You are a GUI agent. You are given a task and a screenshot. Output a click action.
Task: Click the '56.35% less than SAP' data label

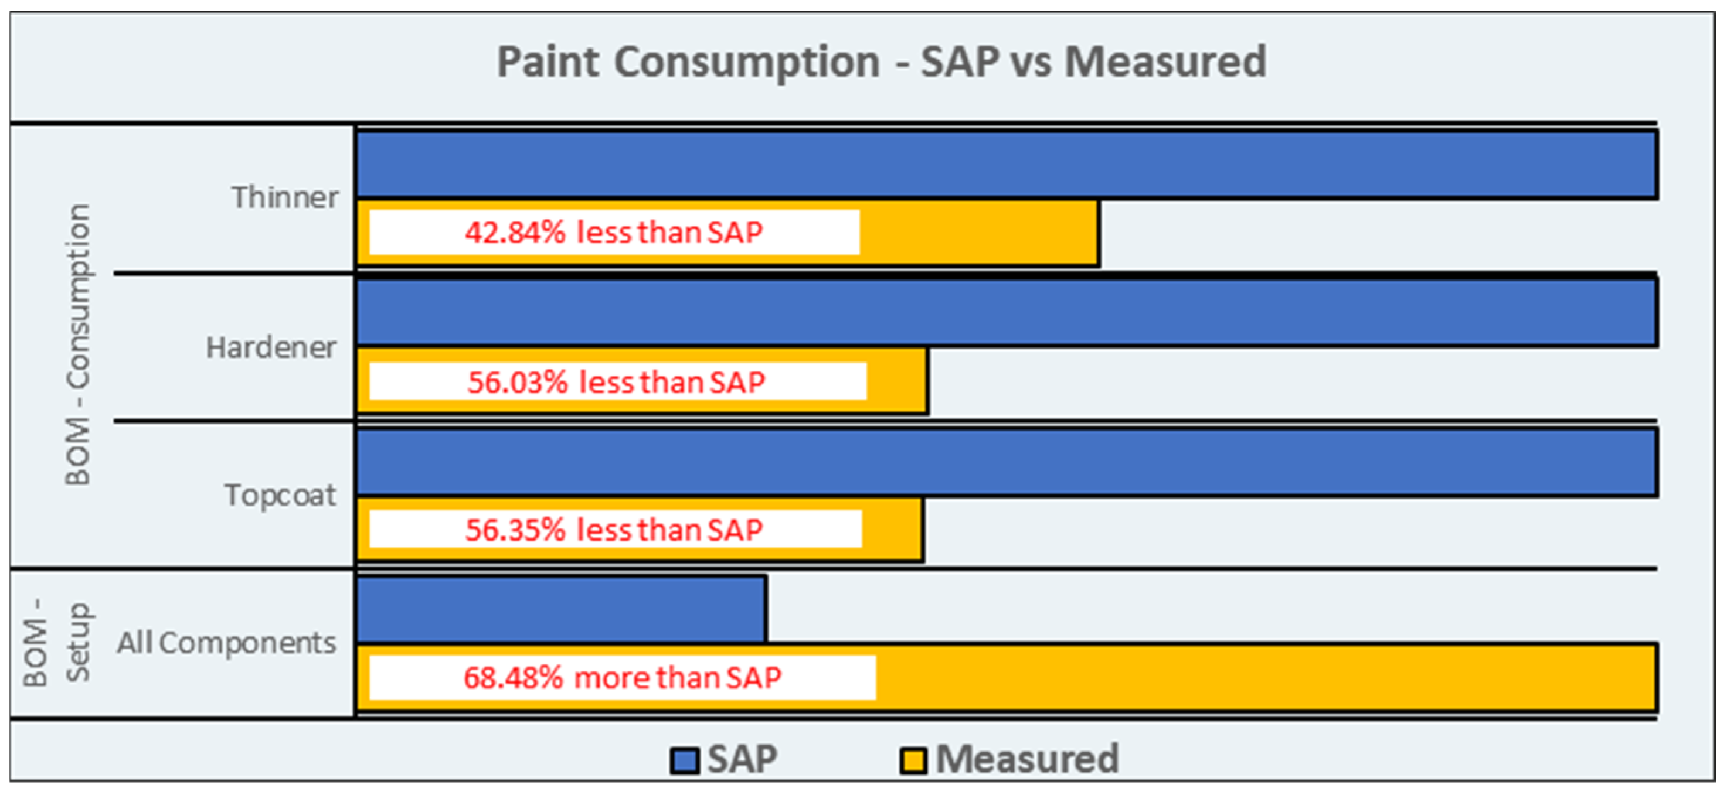615,530
